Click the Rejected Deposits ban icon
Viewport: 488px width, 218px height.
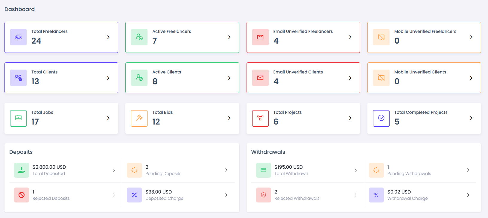point(22,195)
